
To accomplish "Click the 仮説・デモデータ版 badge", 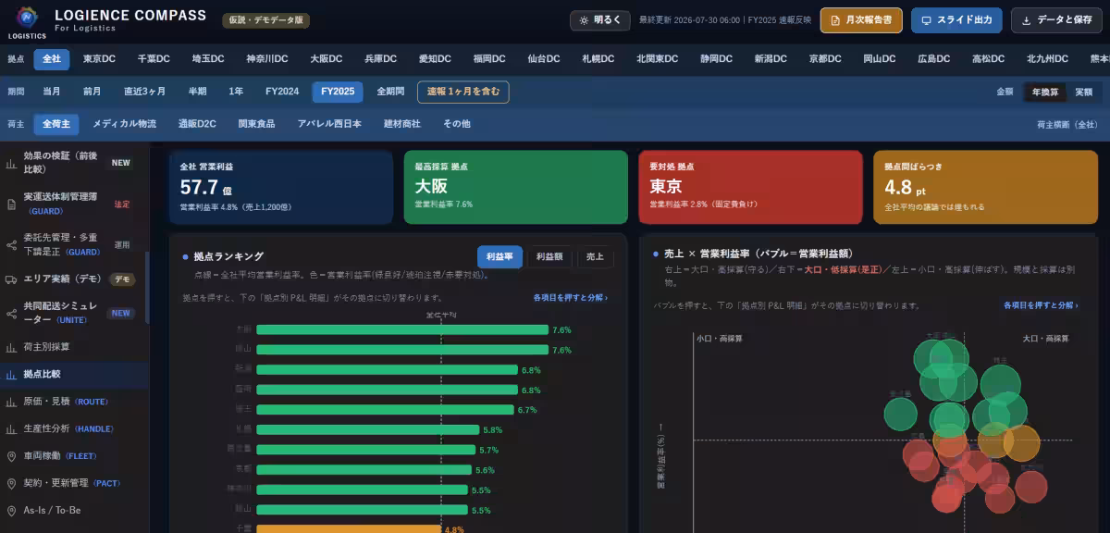I will click(x=266, y=20).
